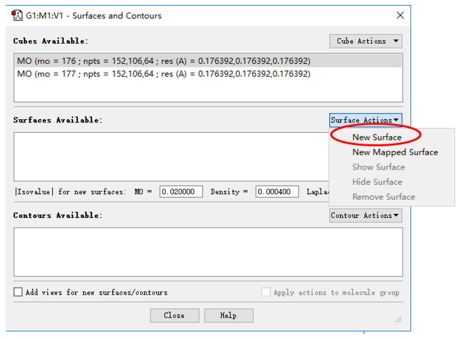Screen dimensions: 466x340
Task: Select New Mapped Surface menu entry
Action: (395, 152)
